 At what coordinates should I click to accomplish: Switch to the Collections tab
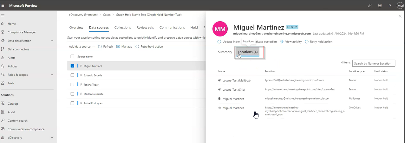123,28
